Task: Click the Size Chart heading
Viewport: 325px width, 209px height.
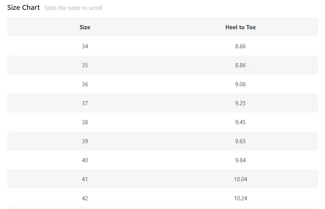Action: pos(23,8)
